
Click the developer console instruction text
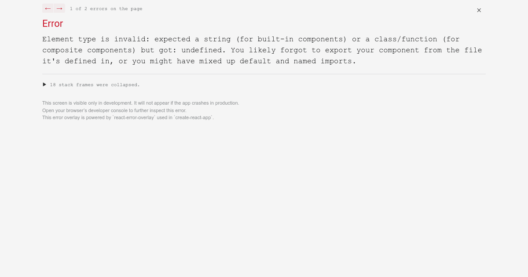[114, 110]
